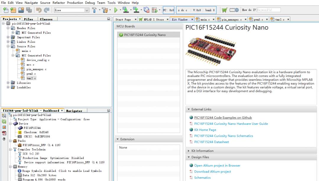Open the Production menu
The width and height of the screenshot is (319, 181).
pos(75,3)
